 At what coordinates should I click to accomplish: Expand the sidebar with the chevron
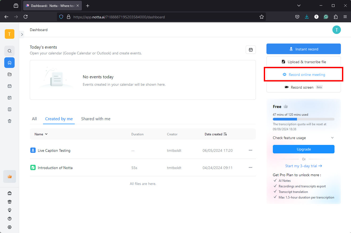click(x=22, y=34)
